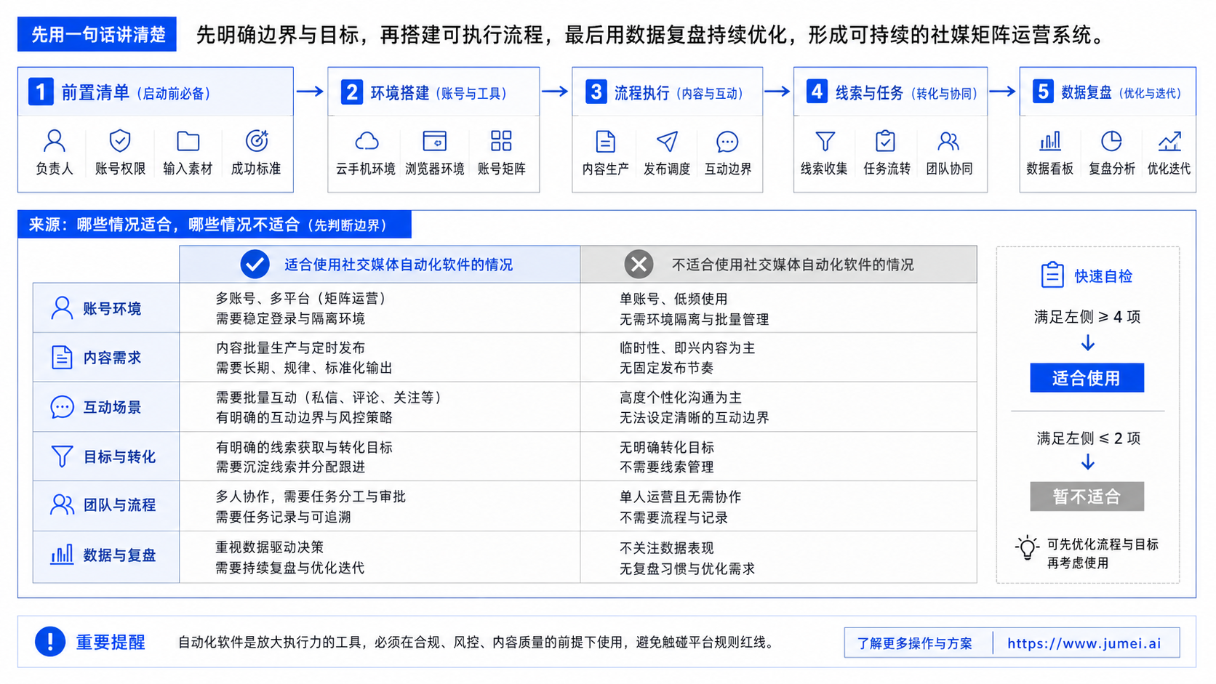The image size is (1216, 684).
Task: Open the https://www.jumei.ai link
Action: tap(1084, 643)
